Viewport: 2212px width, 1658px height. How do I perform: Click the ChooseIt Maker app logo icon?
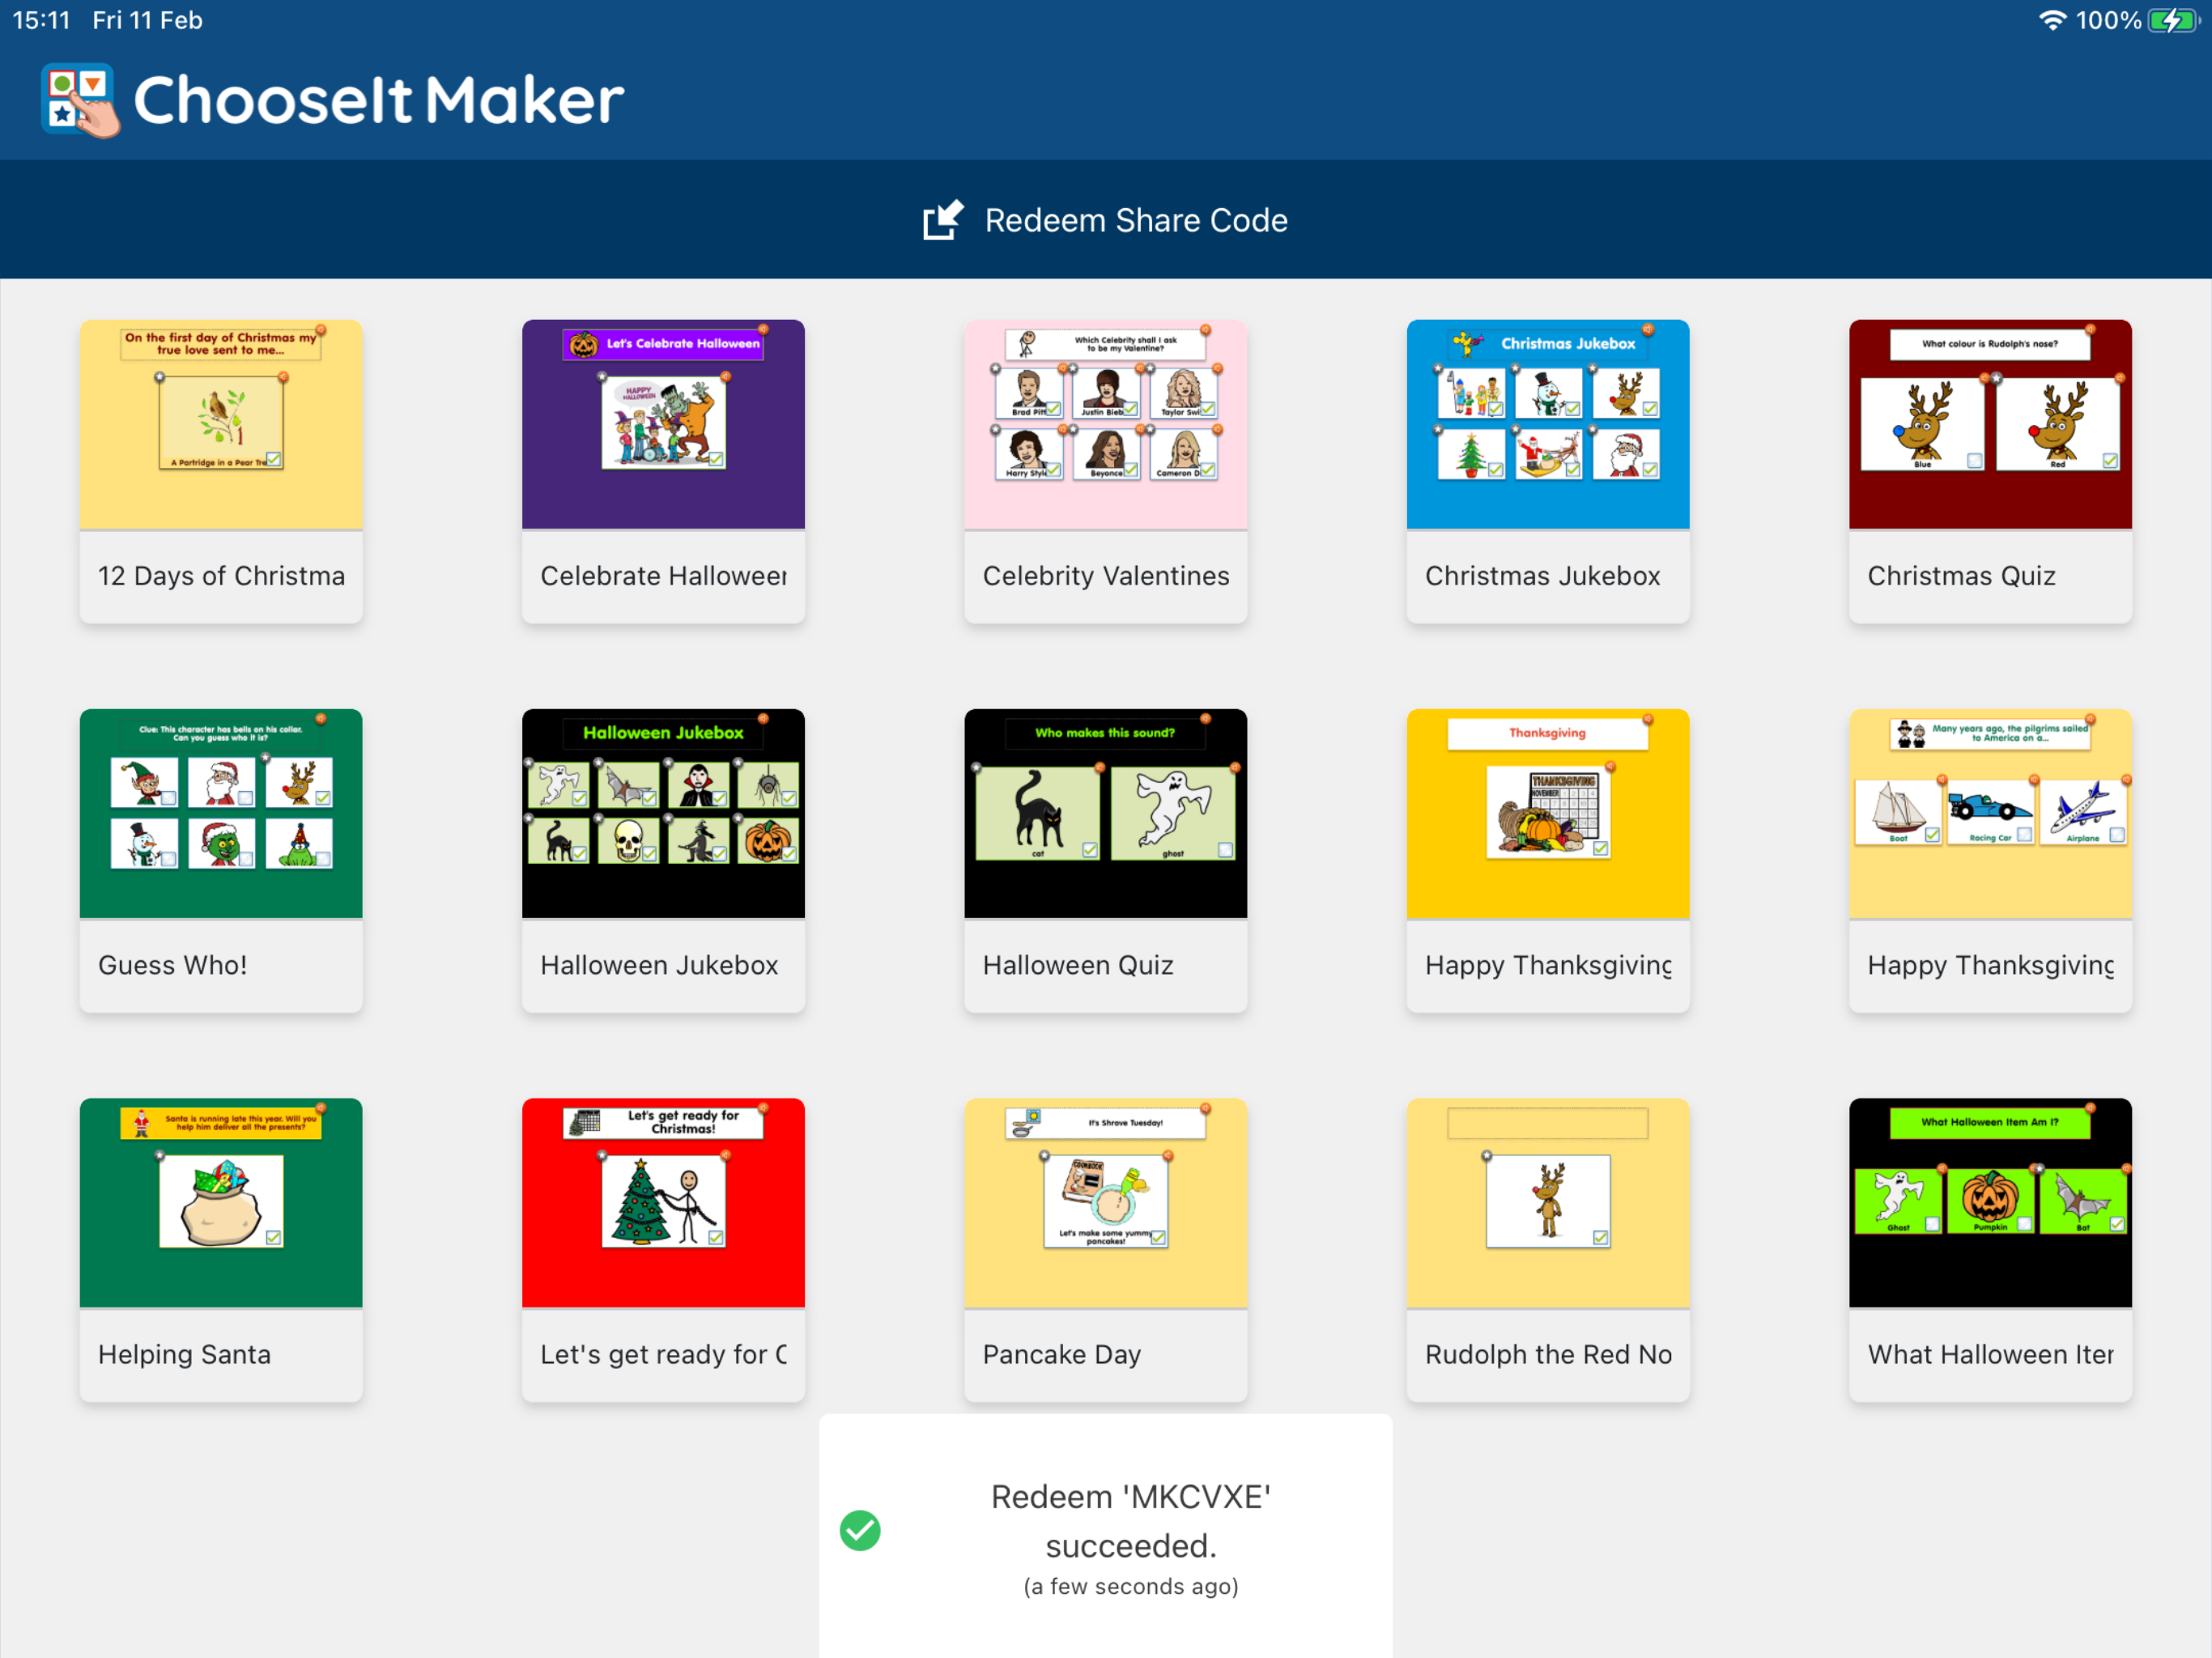pyautogui.click(x=80, y=100)
